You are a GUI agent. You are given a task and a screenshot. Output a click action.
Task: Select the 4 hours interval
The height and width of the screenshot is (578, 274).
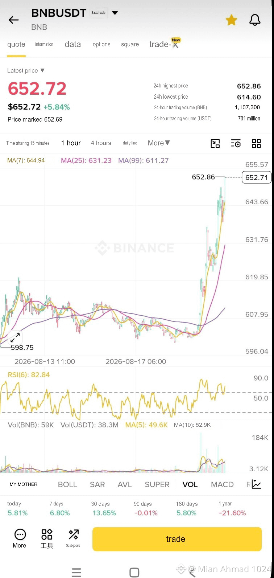click(101, 143)
